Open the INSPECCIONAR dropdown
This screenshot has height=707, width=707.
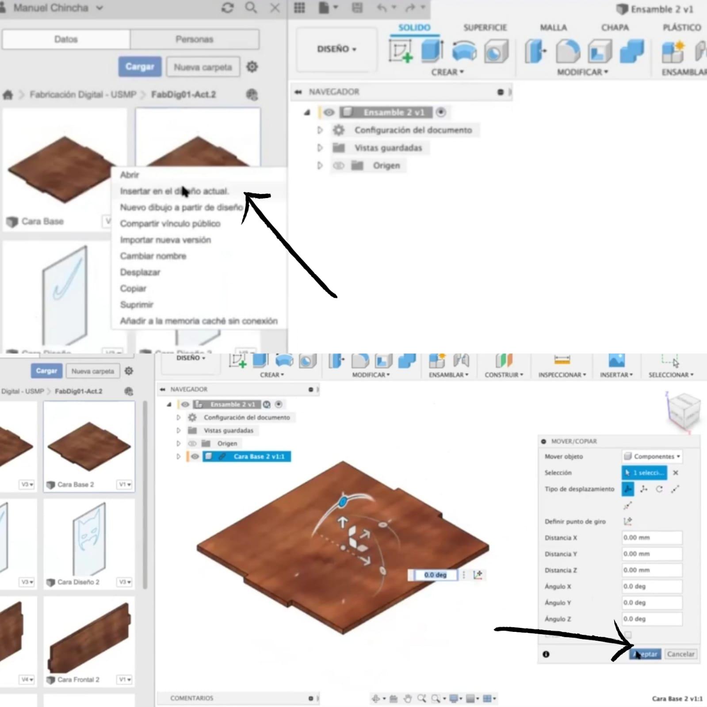tap(562, 375)
